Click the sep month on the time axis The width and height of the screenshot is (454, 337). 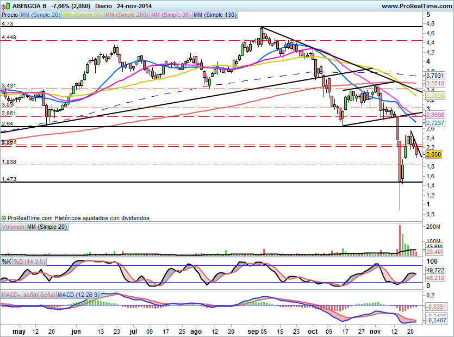click(253, 332)
